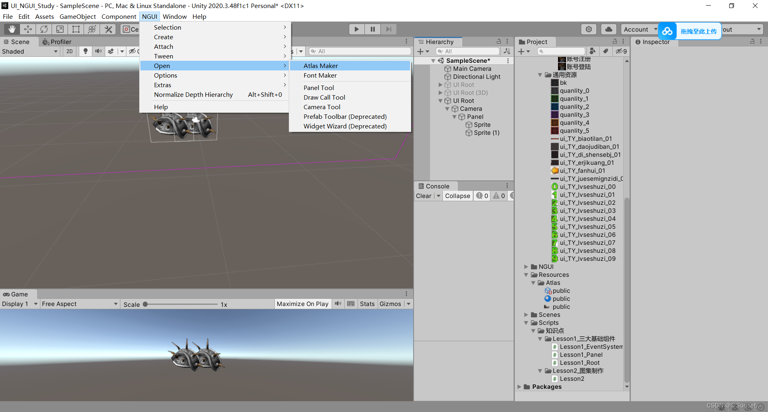
Task: Click the Project search field
Action: click(x=561, y=51)
